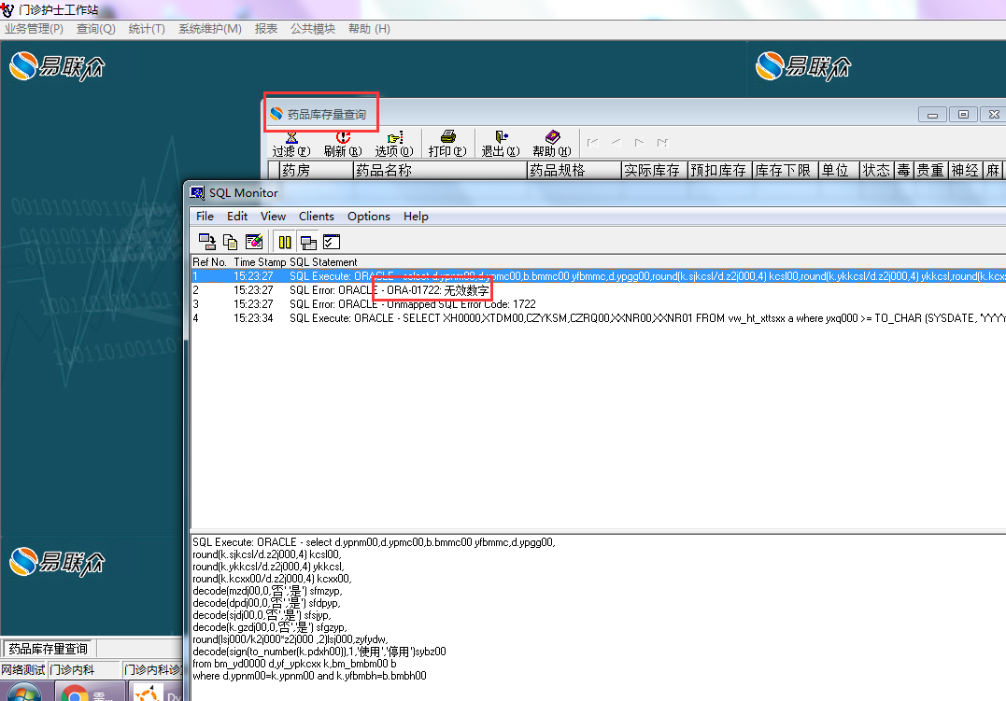The image size is (1006, 701).
Task: Click the 打印 (Print) toolbar icon
Action: (447, 143)
